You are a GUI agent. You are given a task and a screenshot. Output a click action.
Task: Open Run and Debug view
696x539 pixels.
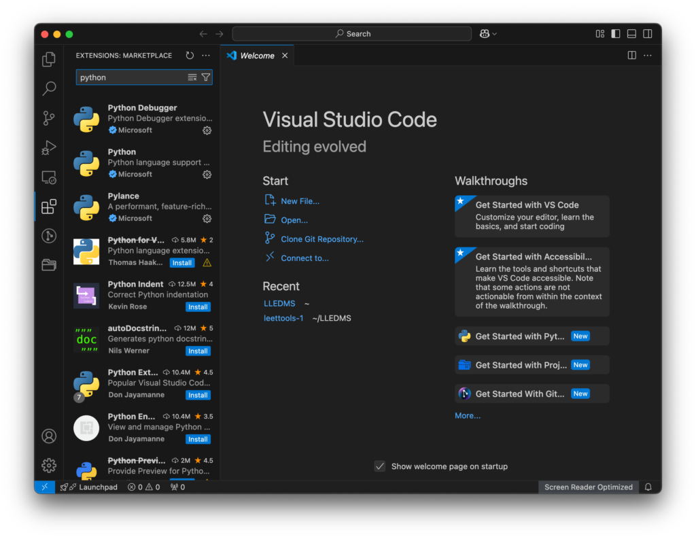coord(49,147)
